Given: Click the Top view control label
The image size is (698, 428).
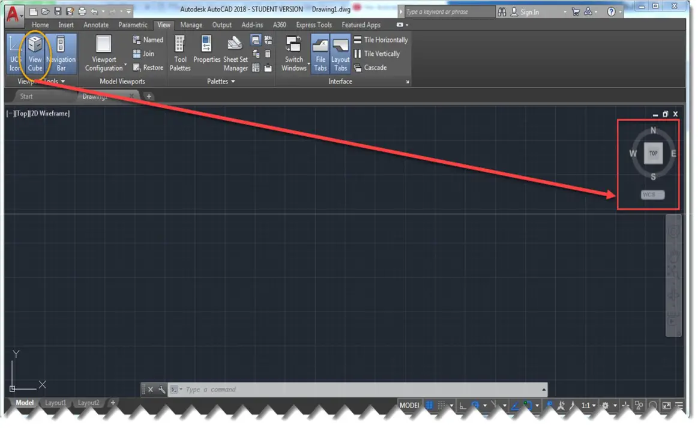Looking at the screenshot, I should (x=21, y=113).
